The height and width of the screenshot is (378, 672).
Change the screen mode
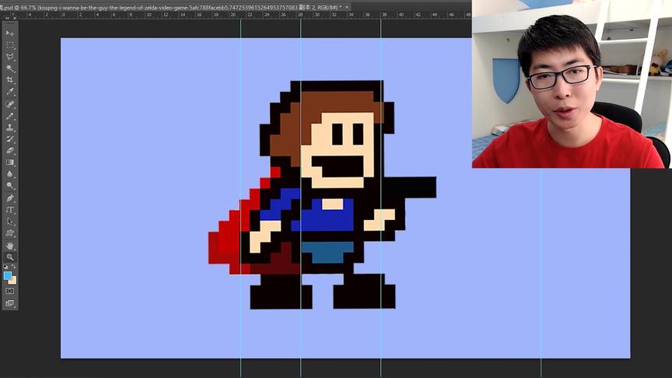click(x=10, y=303)
